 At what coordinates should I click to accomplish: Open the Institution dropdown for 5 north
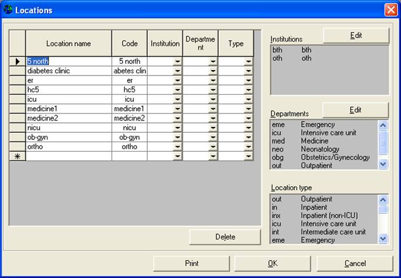[177, 61]
